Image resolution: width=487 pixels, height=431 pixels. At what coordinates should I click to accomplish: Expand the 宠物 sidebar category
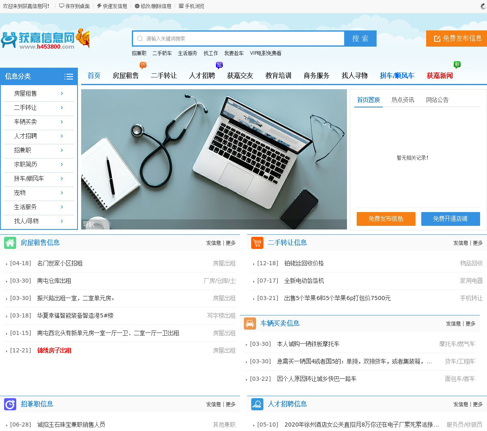click(x=62, y=193)
